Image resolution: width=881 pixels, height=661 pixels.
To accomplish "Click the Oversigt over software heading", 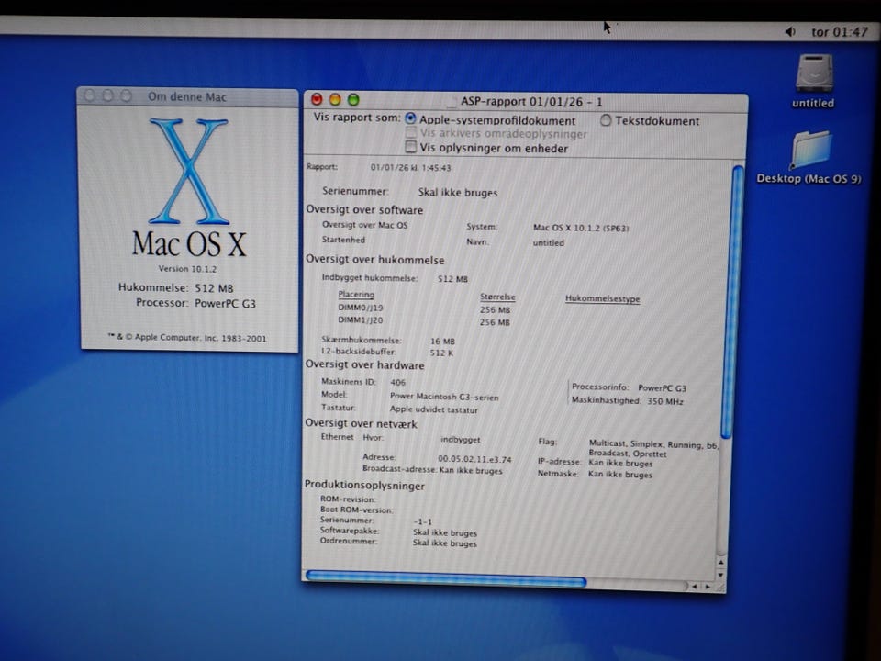I will click(364, 209).
